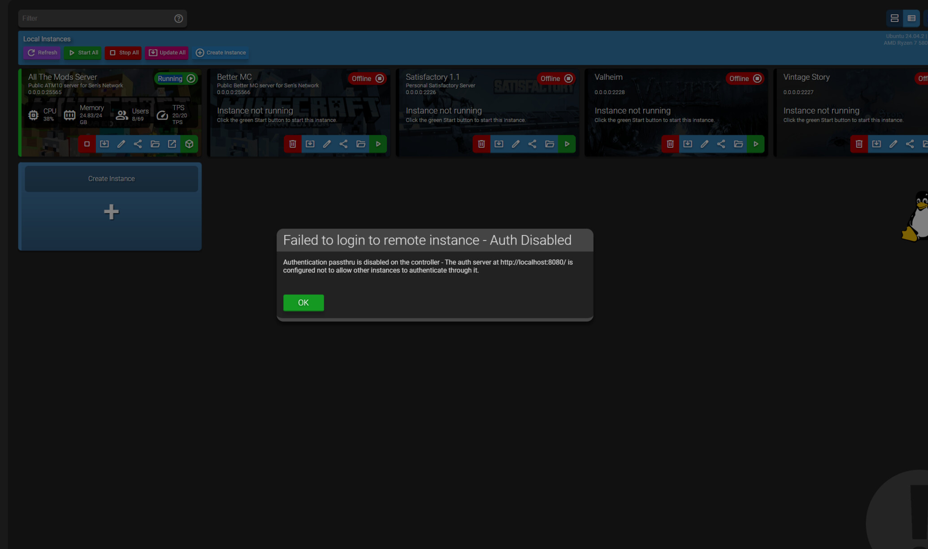Click the CPU 38% stat

[x=42, y=115]
